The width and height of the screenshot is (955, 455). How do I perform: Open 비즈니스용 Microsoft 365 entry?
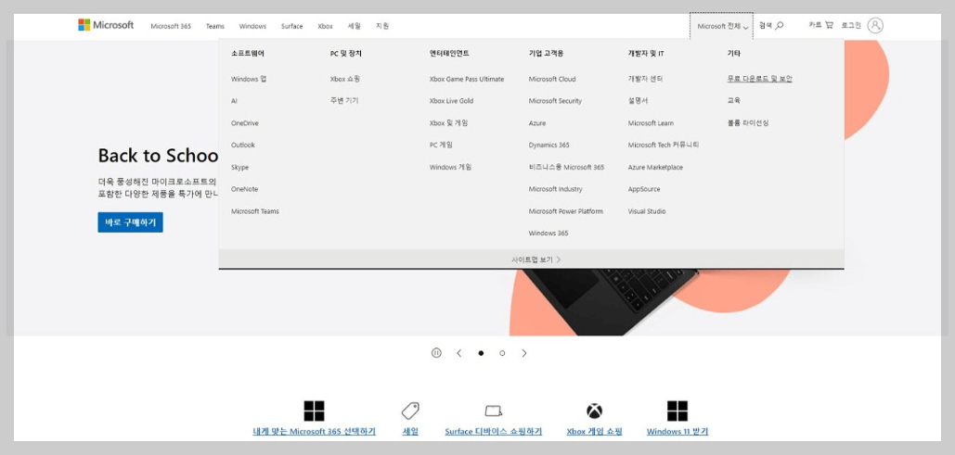point(566,168)
